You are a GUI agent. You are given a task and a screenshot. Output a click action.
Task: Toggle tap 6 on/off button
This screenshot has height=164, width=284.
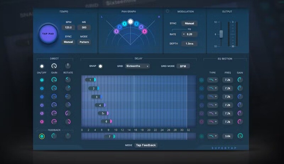pos(42,122)
